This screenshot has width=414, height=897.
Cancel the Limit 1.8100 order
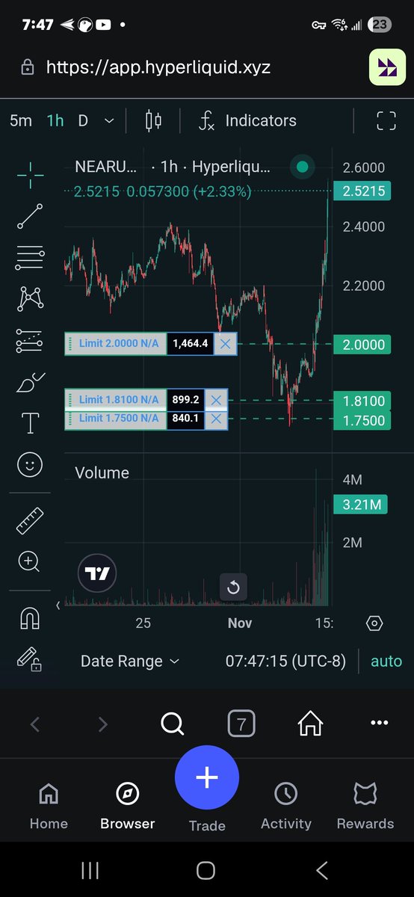216,400
